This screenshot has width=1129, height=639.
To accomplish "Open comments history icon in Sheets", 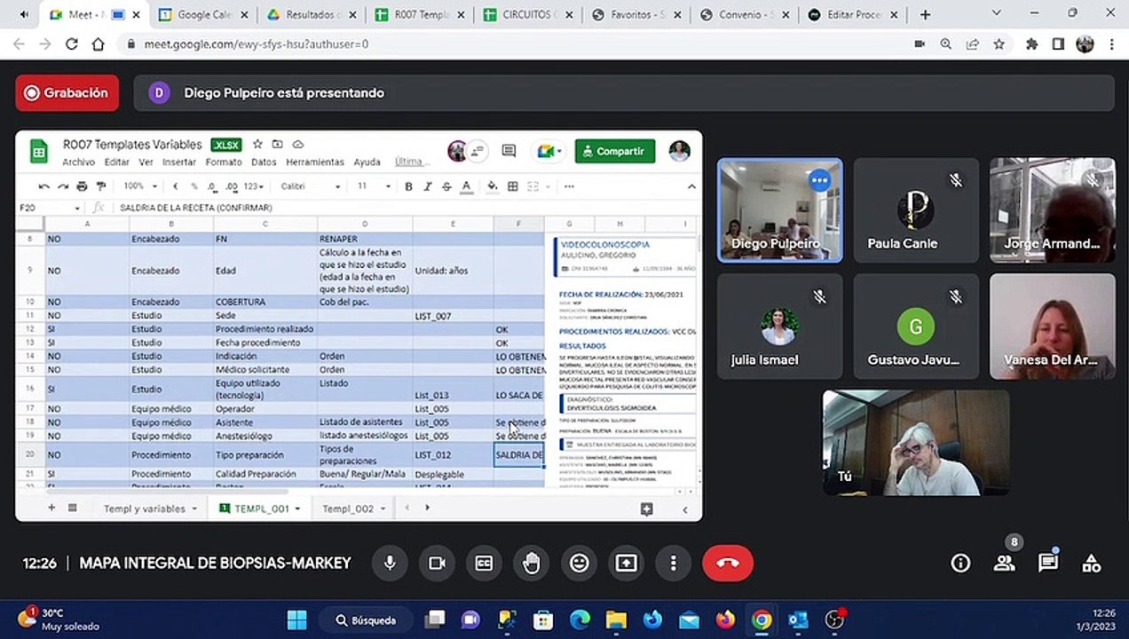I will click(x=509, y=151).
